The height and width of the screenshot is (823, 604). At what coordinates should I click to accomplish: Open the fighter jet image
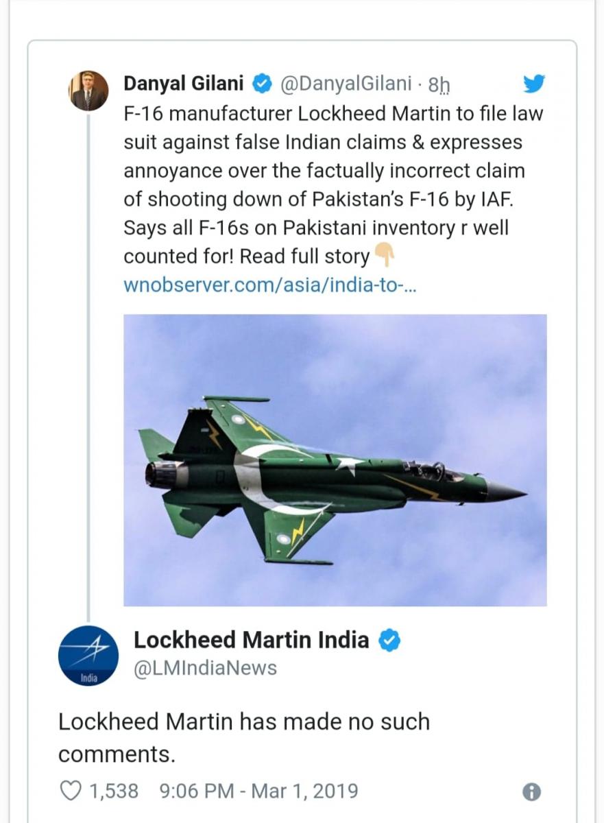click(335, 460)
